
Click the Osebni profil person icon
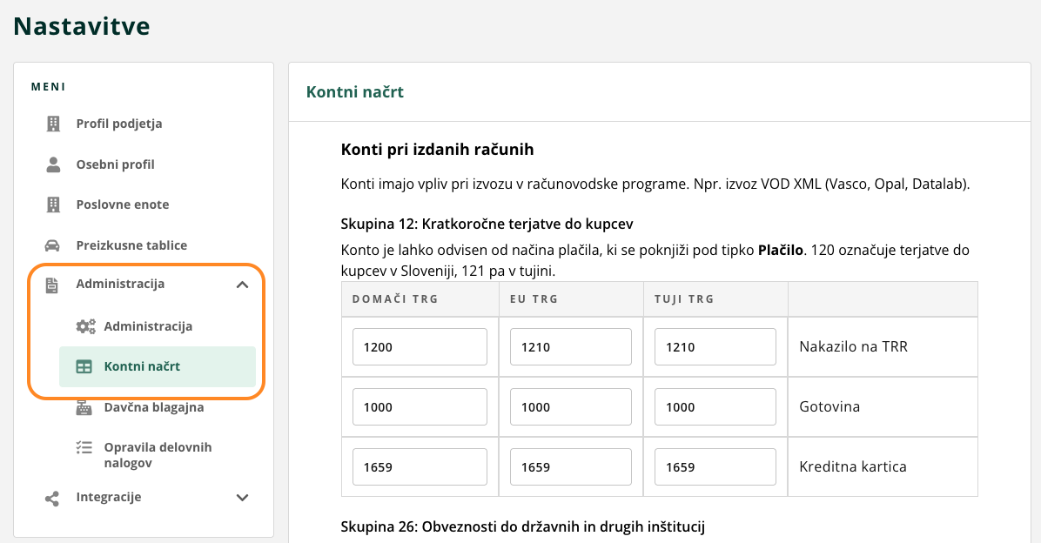click(53, 164)
